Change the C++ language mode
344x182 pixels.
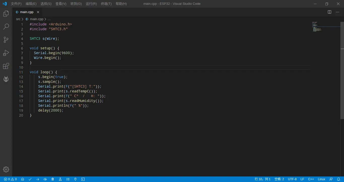click(311, 179)
